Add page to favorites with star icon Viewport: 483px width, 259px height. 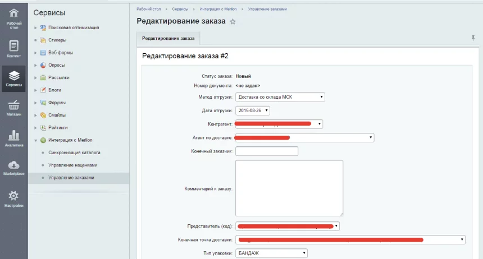click(233, 22)
